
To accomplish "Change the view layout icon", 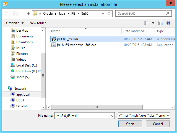I will pyautogui.click(x=146, y=23).
